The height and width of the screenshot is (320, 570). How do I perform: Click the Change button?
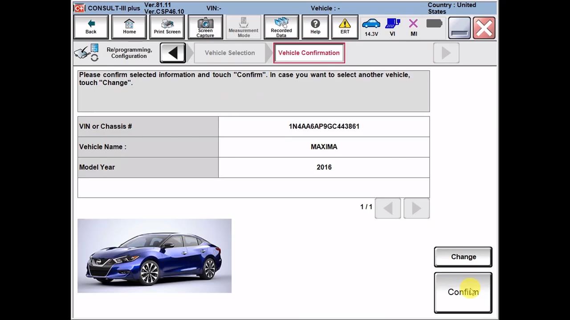tap(463, 257)
